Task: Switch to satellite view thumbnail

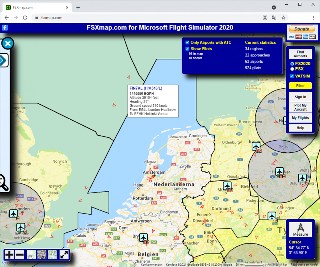Action: pyautogui.click(x=42, y=254)
